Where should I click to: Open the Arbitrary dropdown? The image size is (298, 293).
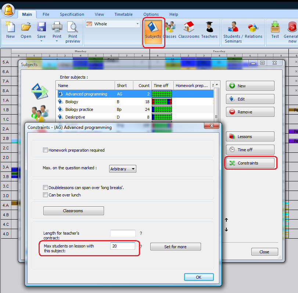click(123, 169)
